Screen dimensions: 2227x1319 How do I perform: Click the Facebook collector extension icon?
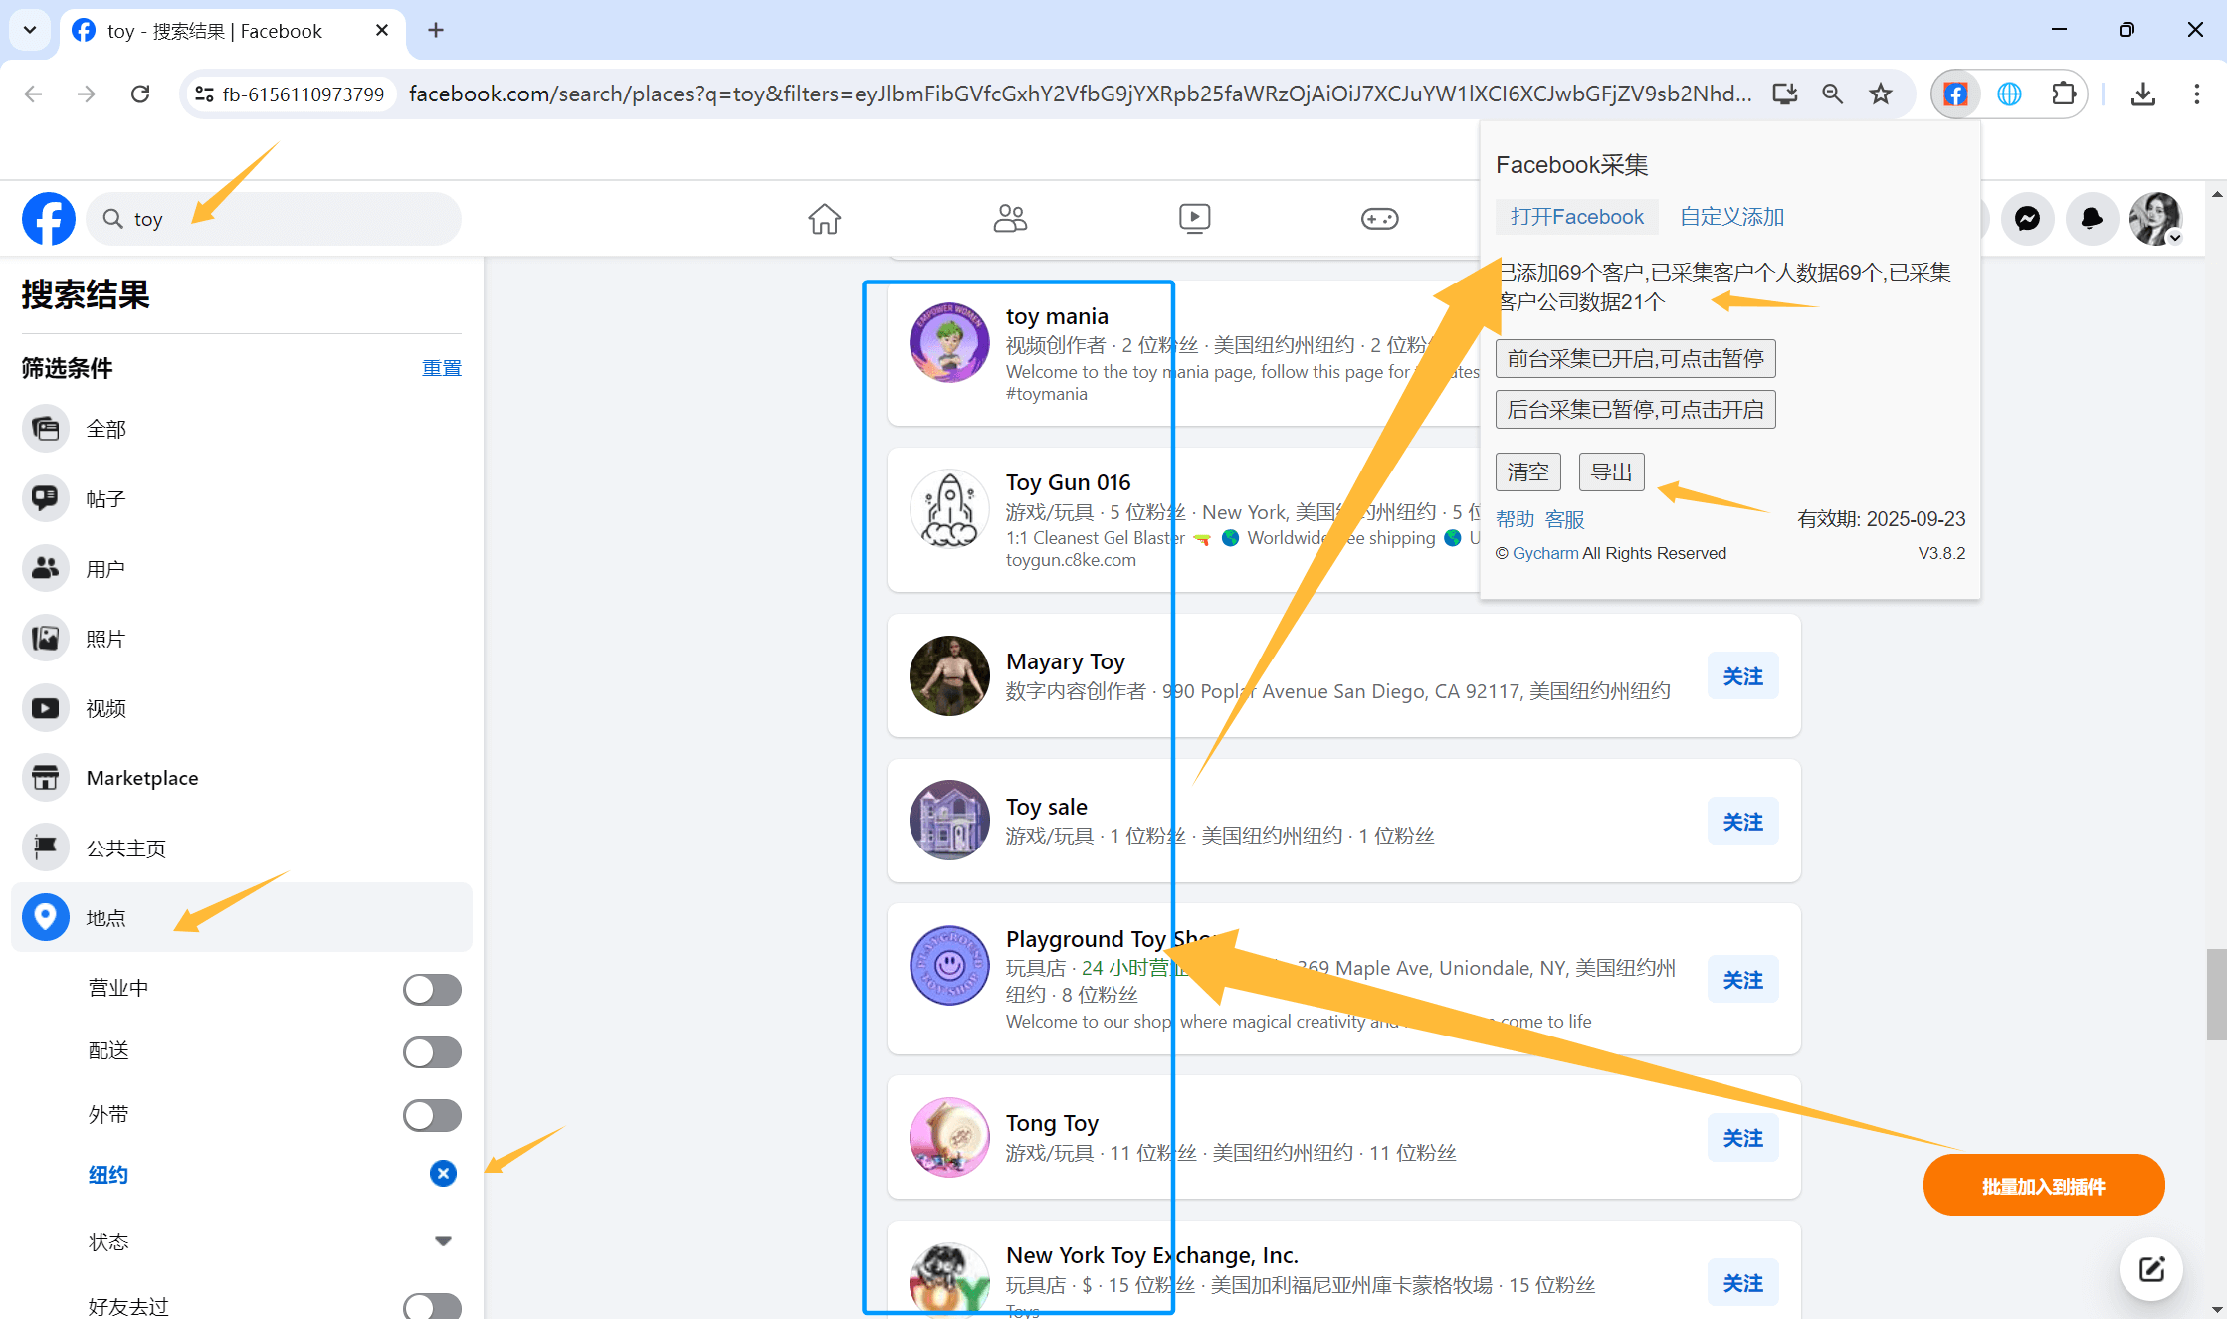pos(1955,94)
